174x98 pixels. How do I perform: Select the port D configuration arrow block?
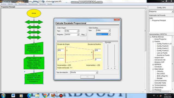point(34,37)
